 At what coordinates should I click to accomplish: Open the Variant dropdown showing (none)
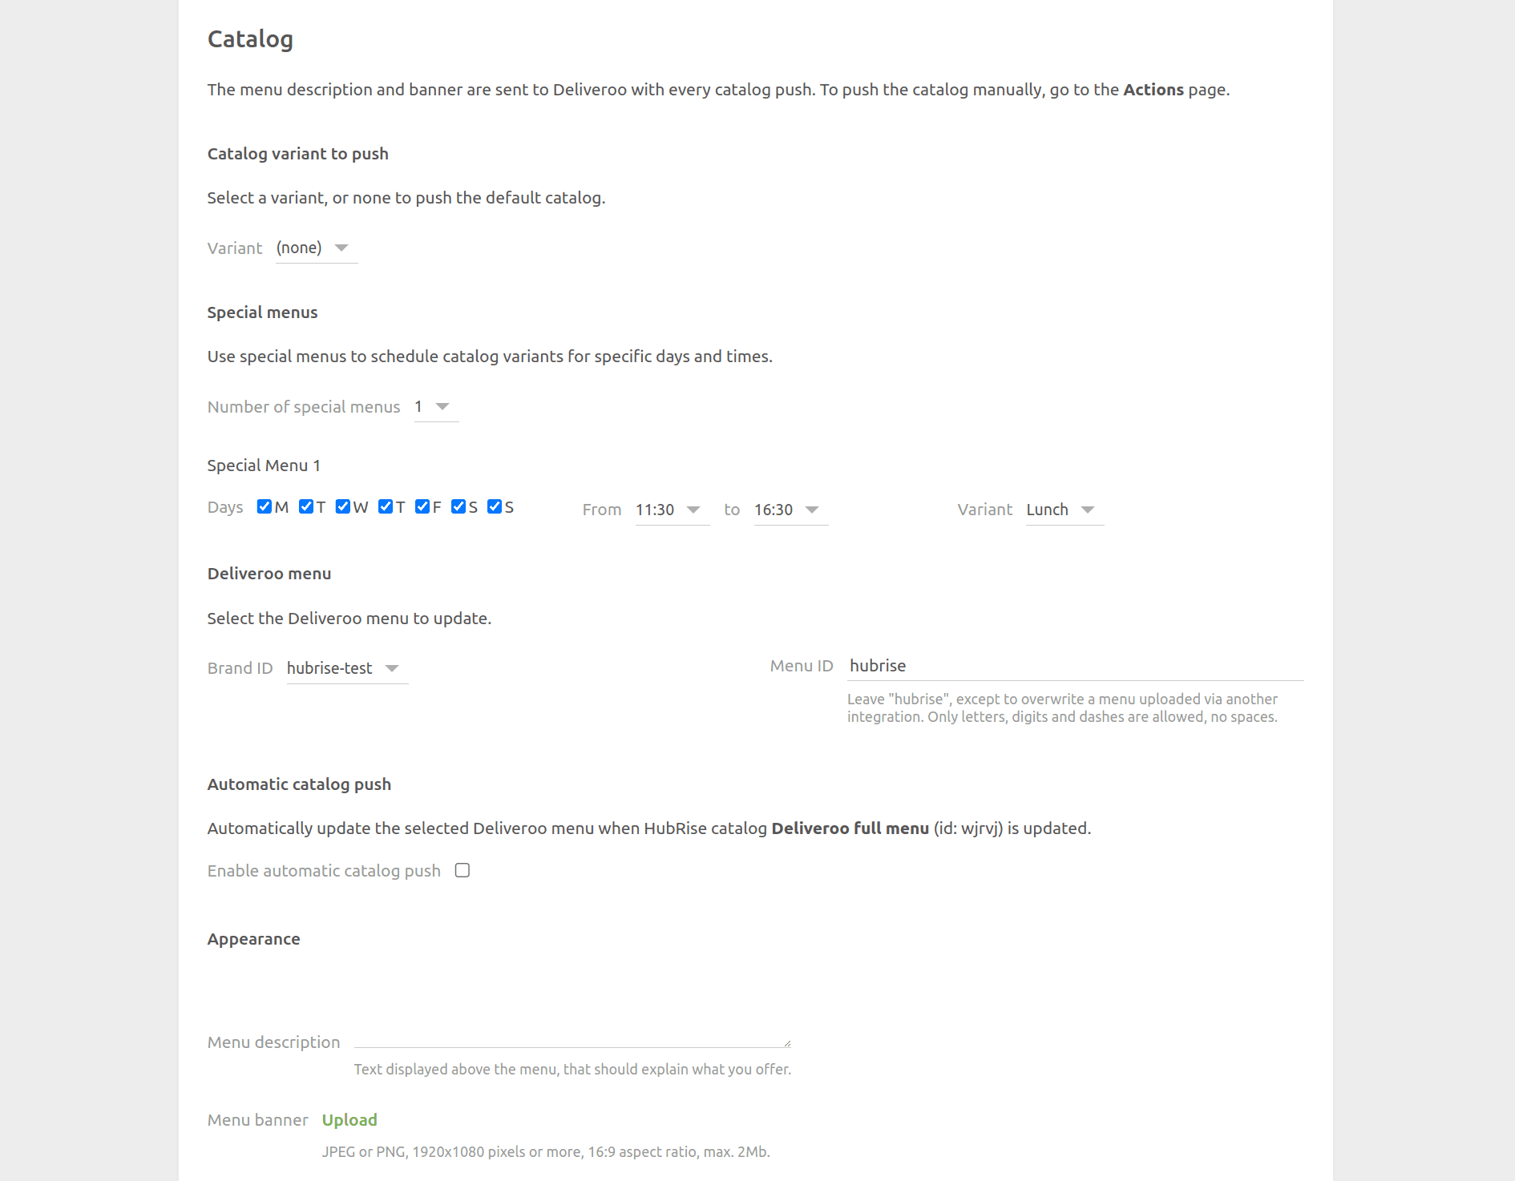coord(317,248)
